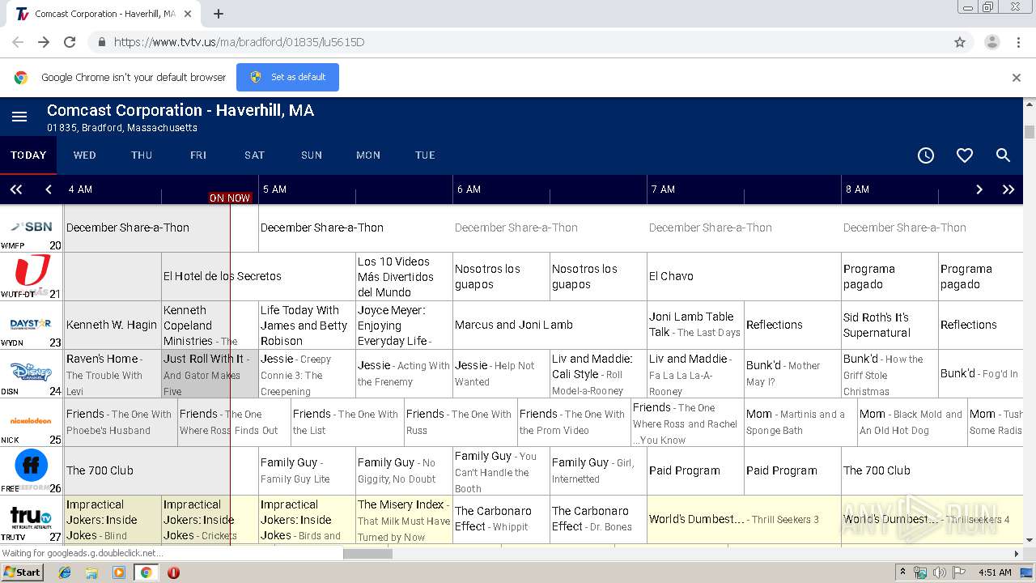This screenshot has height=583, width=1036.
Task: Go back in Chrome history
Action: (18, 42)
